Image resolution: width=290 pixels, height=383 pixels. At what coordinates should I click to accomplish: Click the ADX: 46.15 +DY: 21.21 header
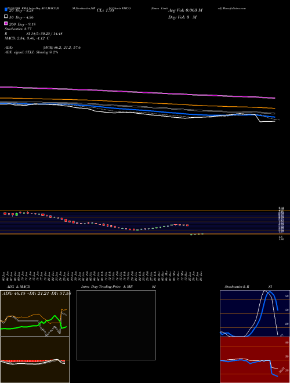[x=37, y=293]
